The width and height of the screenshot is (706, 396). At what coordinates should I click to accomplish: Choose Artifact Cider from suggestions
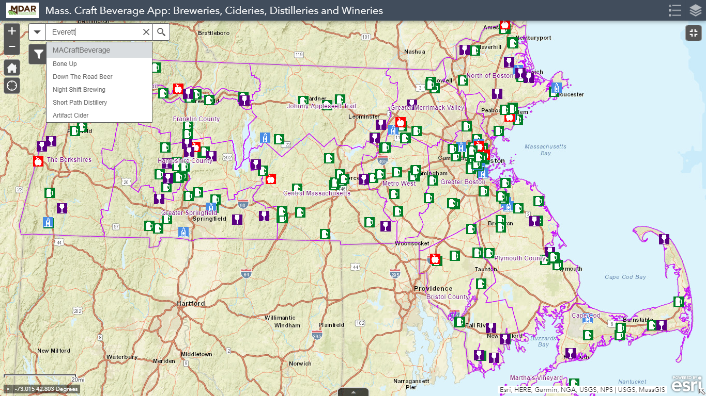click(x=71, y=115)
